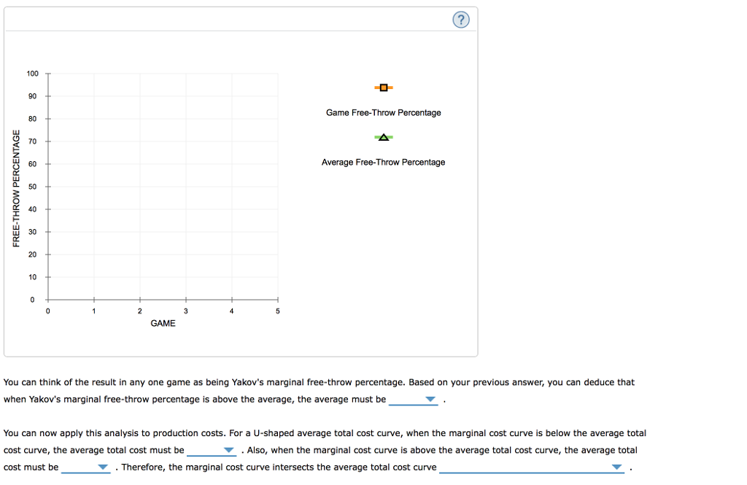
Task: Open dropdown after 'the average must be'
Action: (x=413, y=399)
